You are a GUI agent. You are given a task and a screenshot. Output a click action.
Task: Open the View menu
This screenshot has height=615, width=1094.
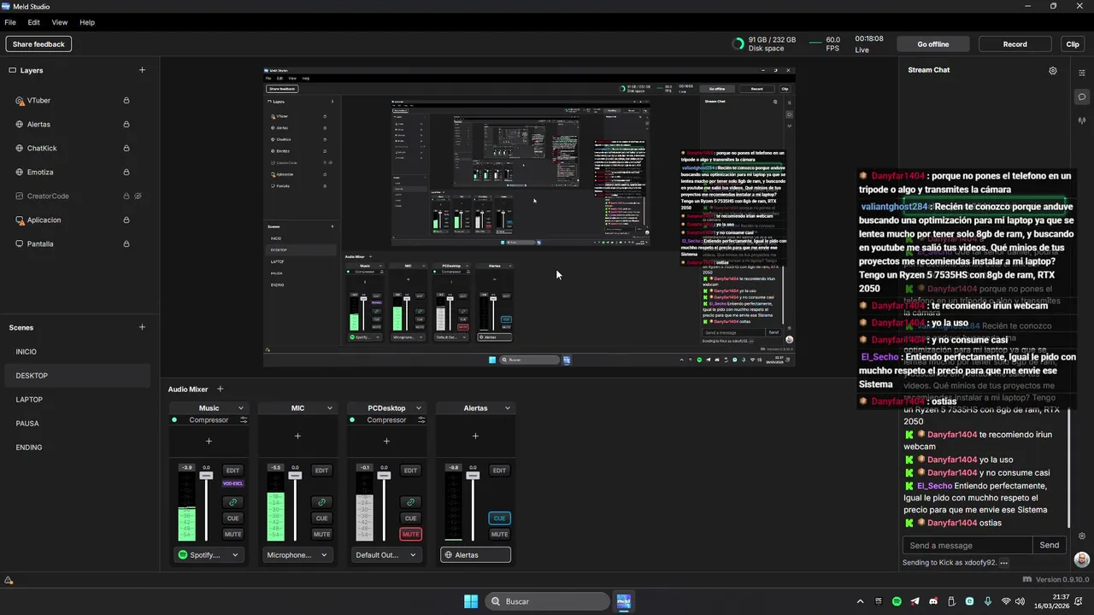click(x=60, y=22)
